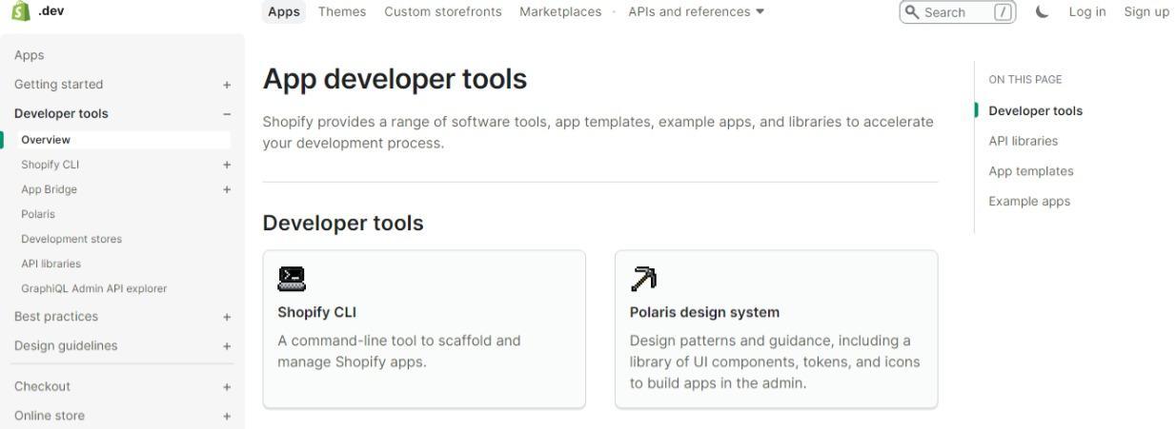The image size is (1176, 429).
Task: Expand Shopify CLI sidebar item
Action: pyautogui.click(x=227, y=165)
